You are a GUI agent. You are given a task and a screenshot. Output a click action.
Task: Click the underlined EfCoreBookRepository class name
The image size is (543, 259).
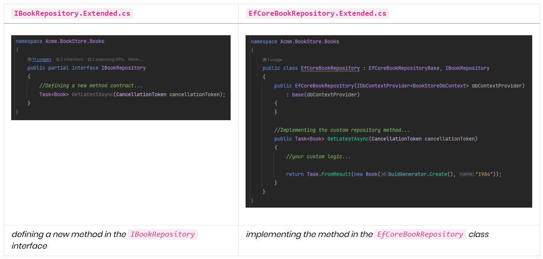(x=330, y=68)
